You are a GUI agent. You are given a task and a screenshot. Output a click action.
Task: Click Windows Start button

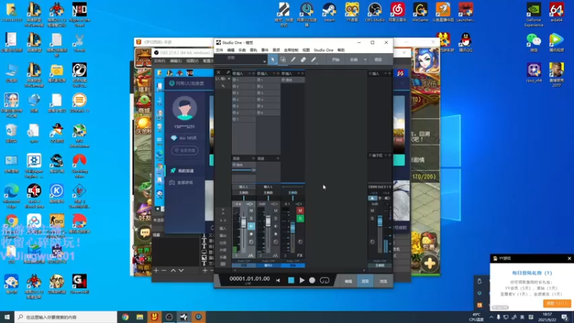tap(7, 317)
